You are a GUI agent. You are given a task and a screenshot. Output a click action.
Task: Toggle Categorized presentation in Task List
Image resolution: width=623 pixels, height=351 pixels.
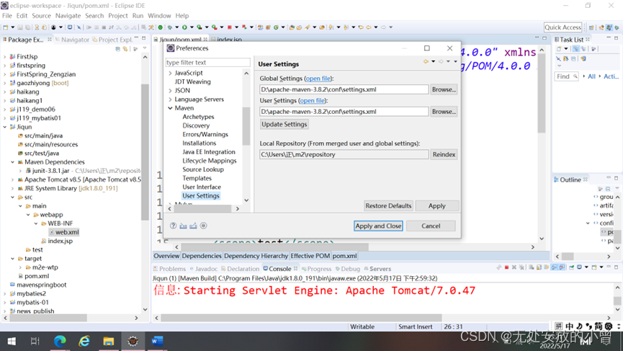(575, 49)
